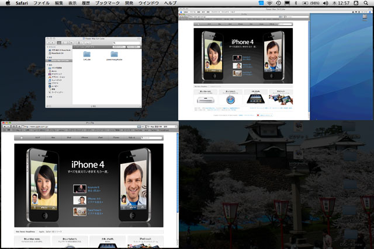This screenshot has width=374, height=249.
Task: Select アプリケーション in Finder sidebar
Action: pyautogui.click(x=57, y=77)
